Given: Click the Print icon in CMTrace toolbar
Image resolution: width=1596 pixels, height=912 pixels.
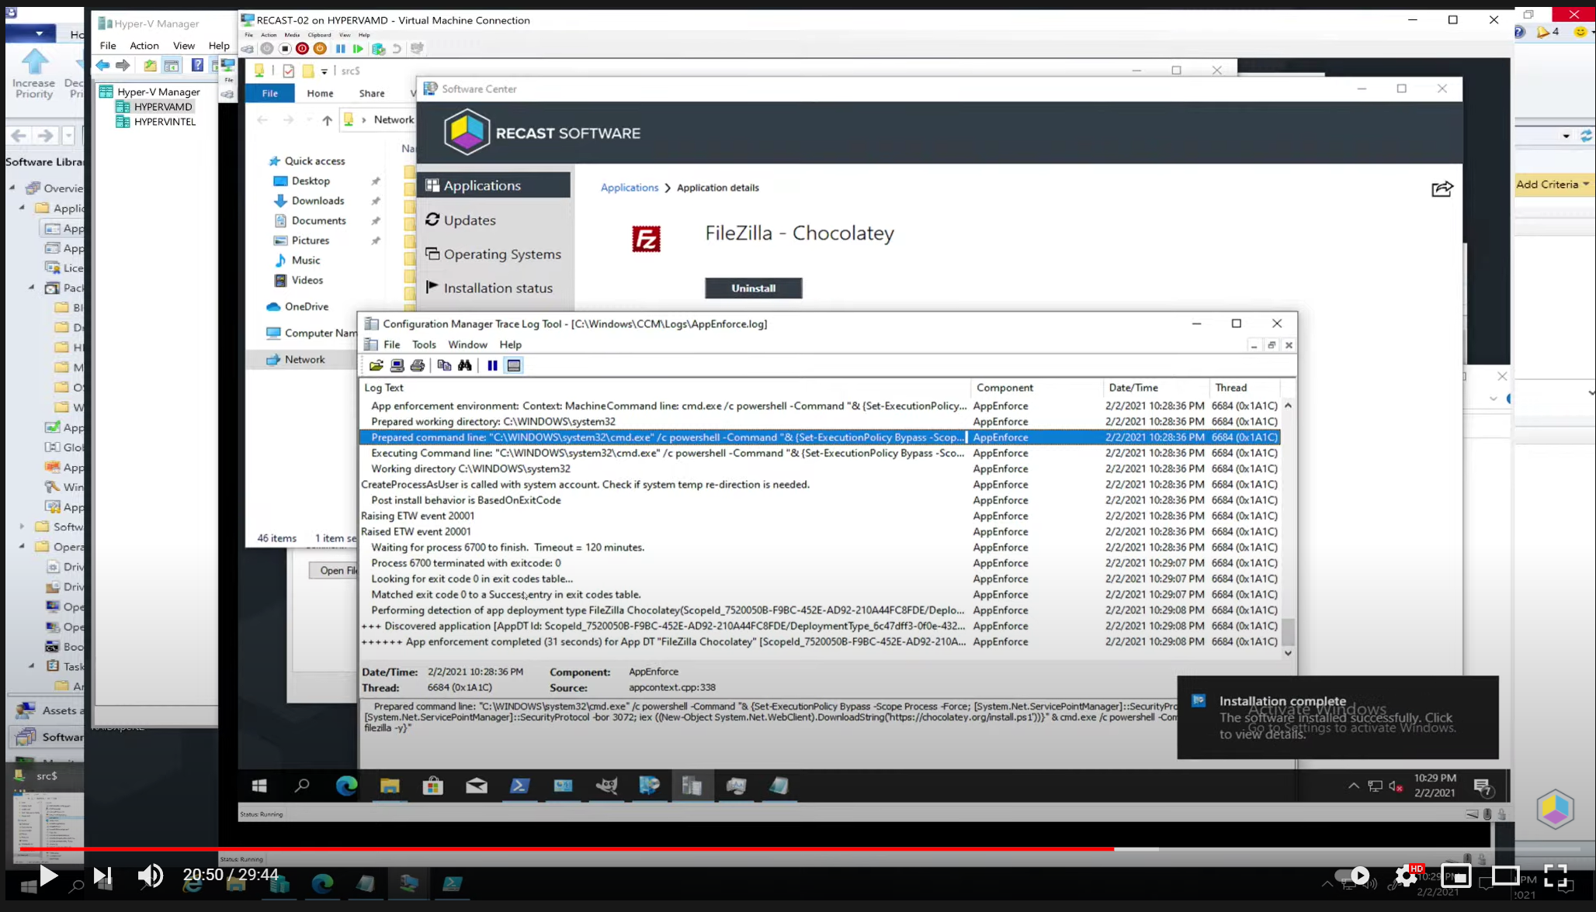Looking at the screenshot, I should click(418, 365).
